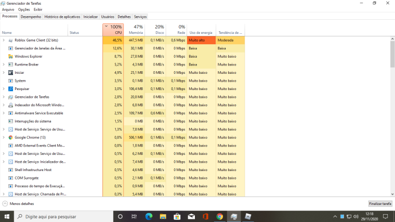The width and height of the screenshot is (395, 222).
Task: Expand the Runtime Broker process group
Action: pos(4,64)
